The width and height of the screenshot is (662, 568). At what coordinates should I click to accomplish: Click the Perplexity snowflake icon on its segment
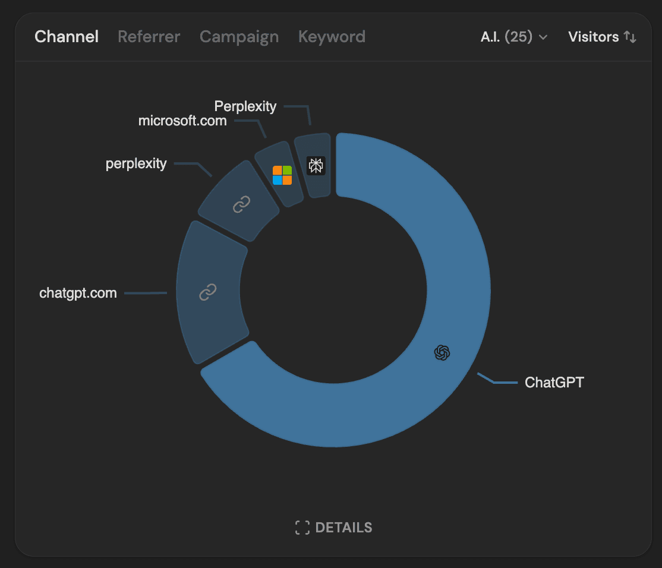pyautogui.click(x=316, y=166)
